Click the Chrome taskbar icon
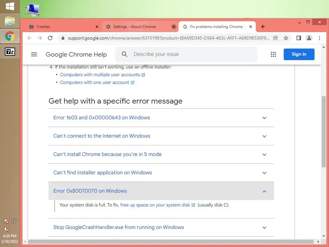This screenshot has height=247, width=329. click(x=10, y=36)
